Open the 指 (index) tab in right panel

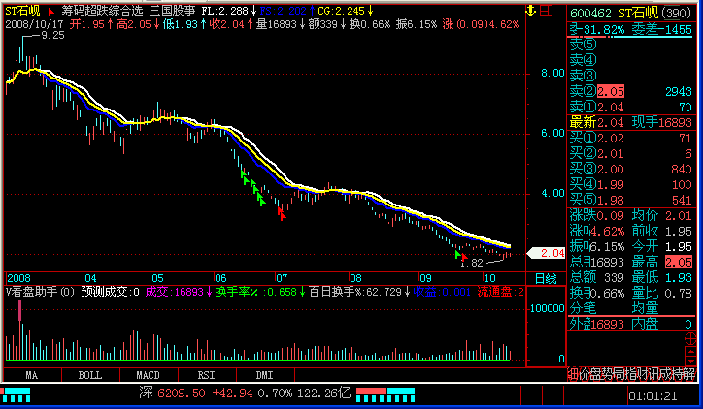tap(631, 374)
